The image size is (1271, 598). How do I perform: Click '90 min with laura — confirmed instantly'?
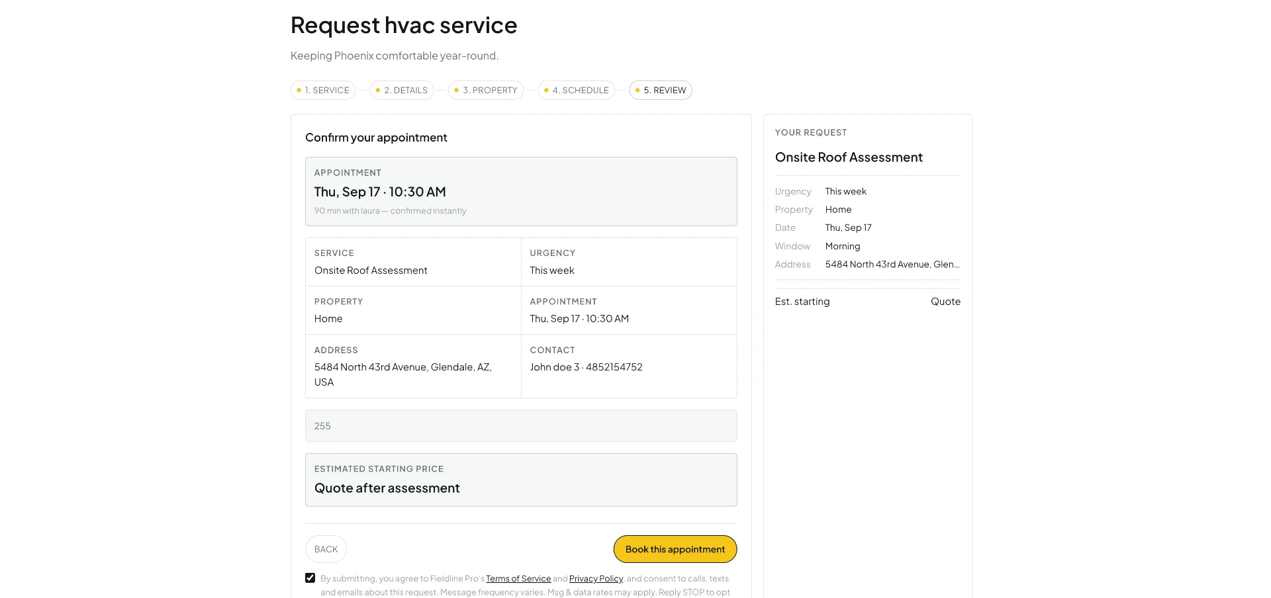[x=390, y=211]
